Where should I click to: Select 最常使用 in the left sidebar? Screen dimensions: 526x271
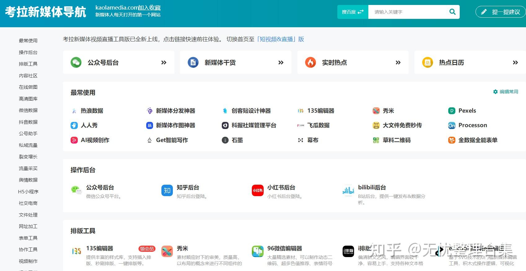pos(28,41)
